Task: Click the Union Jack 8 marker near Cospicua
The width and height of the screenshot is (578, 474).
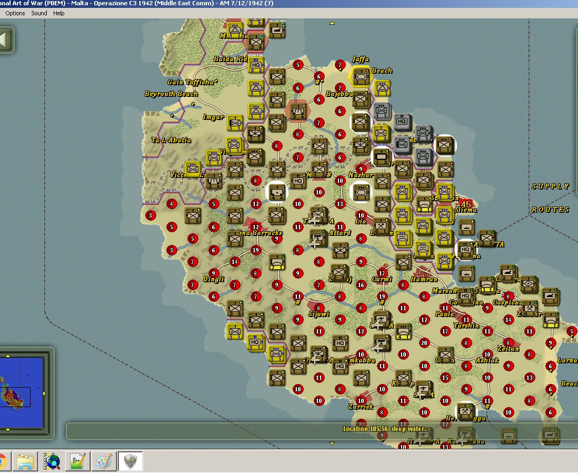Action: pos(509,296)
